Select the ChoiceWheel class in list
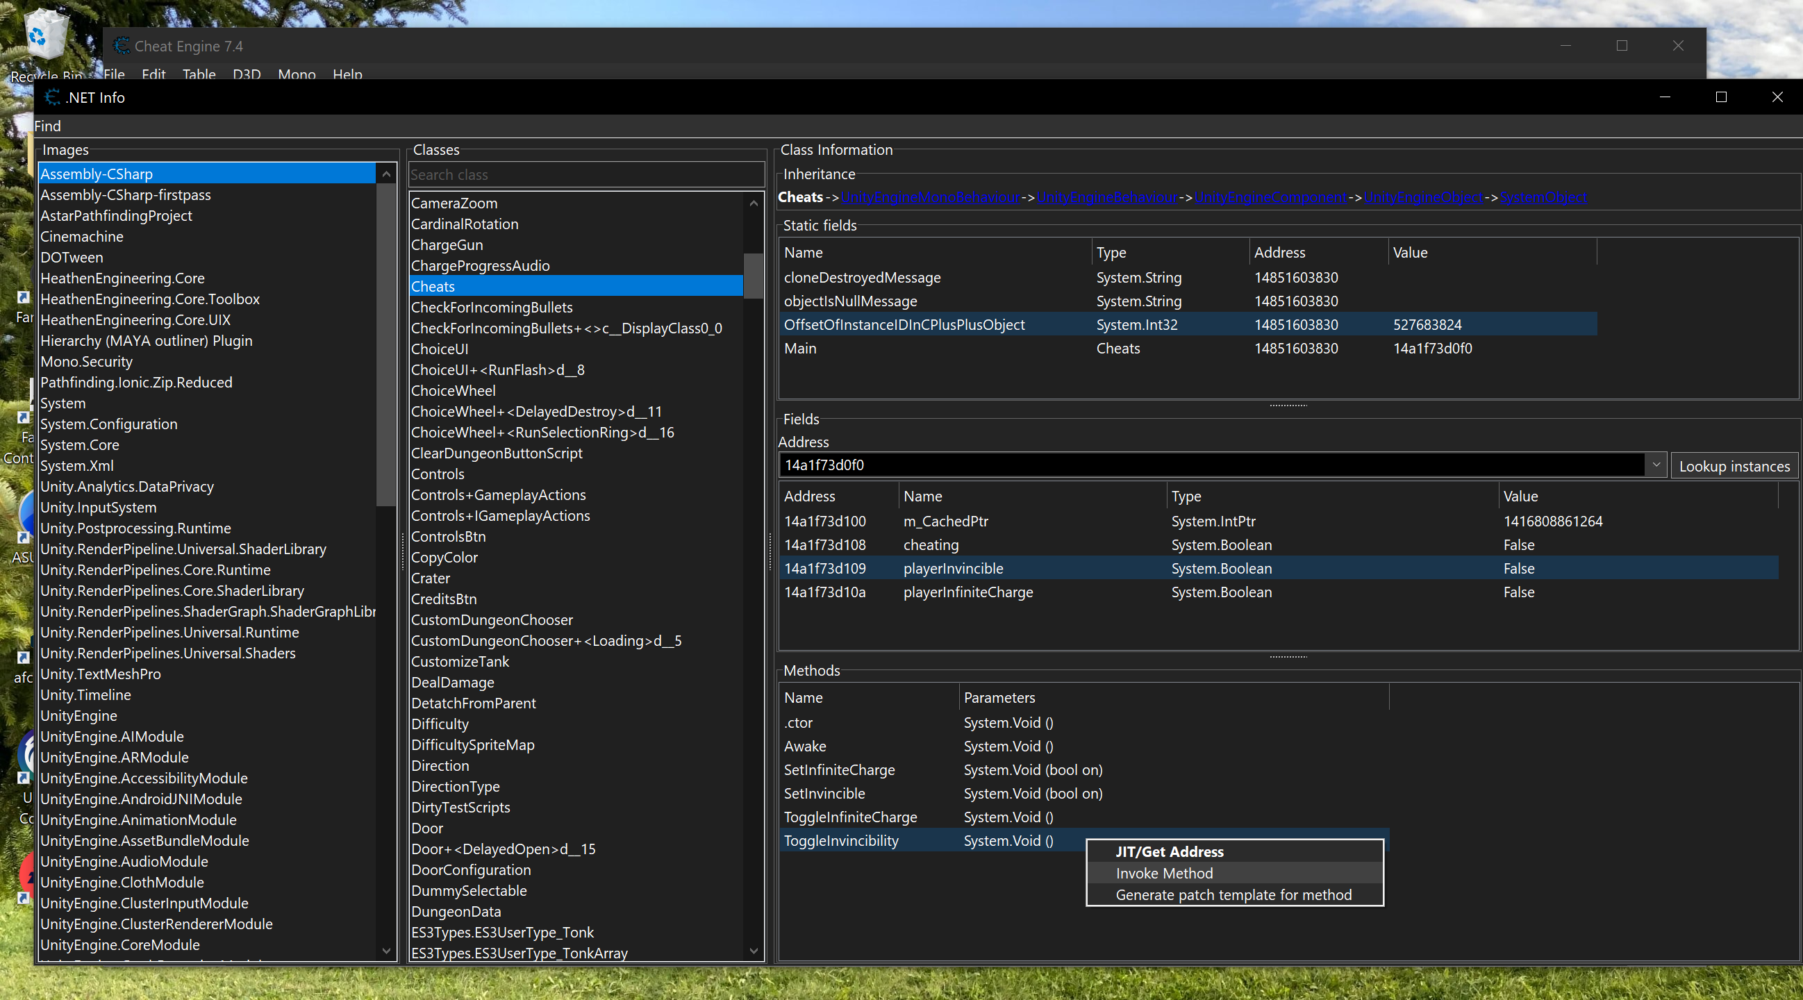Image resolution: width=1803 pixels, height=1000 pixels. (x=453, y=390)
